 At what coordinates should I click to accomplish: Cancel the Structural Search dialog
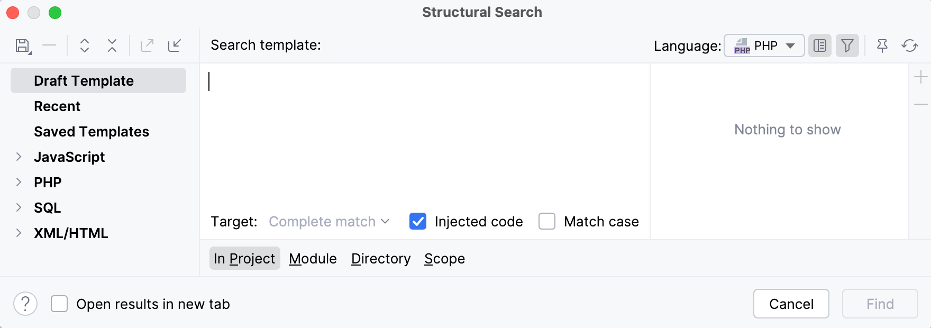coord(791,304)
